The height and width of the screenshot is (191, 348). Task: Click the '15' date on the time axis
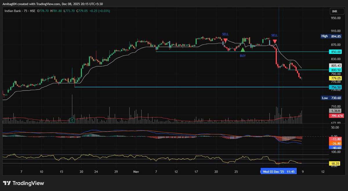point(61,172)
